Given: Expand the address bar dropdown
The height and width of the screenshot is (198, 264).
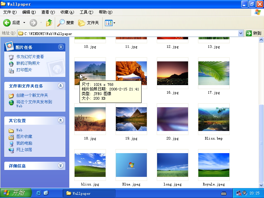Looking at the screenshot, I should (x=241, y=33).
